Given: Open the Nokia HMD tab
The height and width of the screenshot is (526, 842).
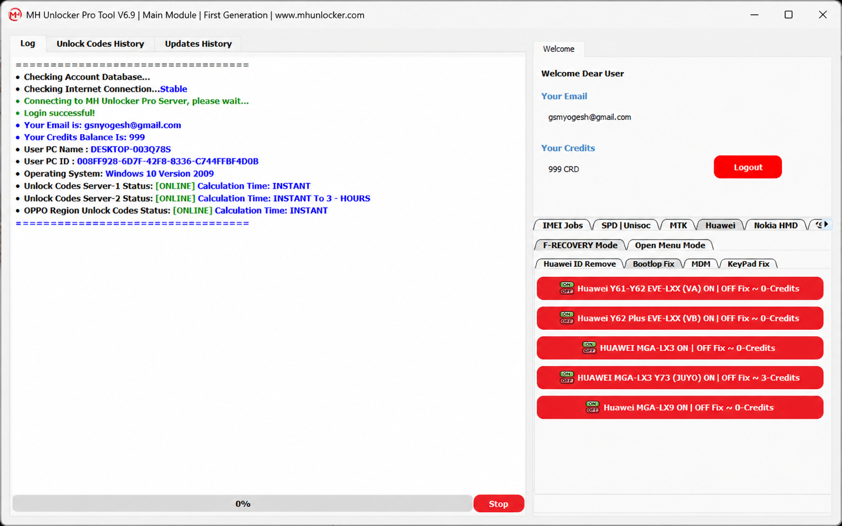Looking at the screenshot, I should tap(776, 225).
